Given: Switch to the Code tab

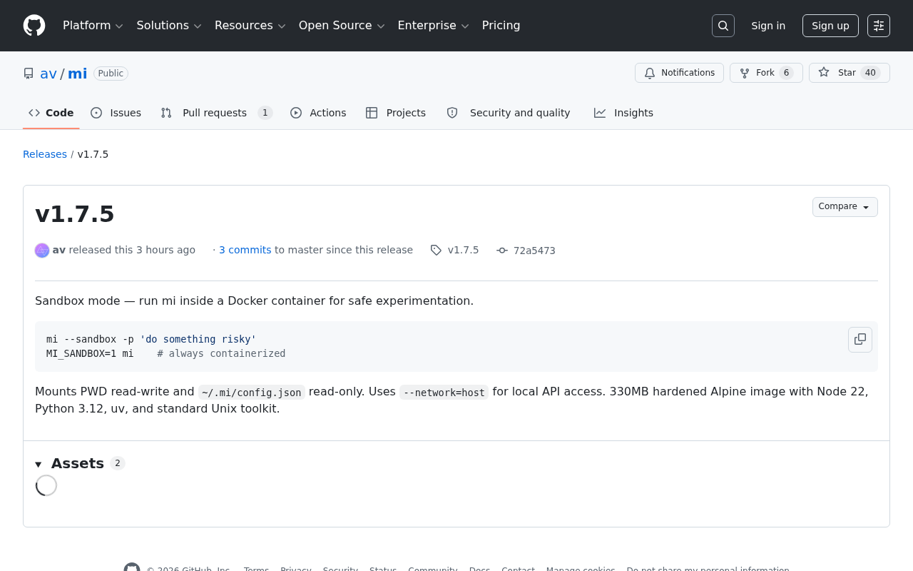Looking at the screenshot, I should [51, 113].
